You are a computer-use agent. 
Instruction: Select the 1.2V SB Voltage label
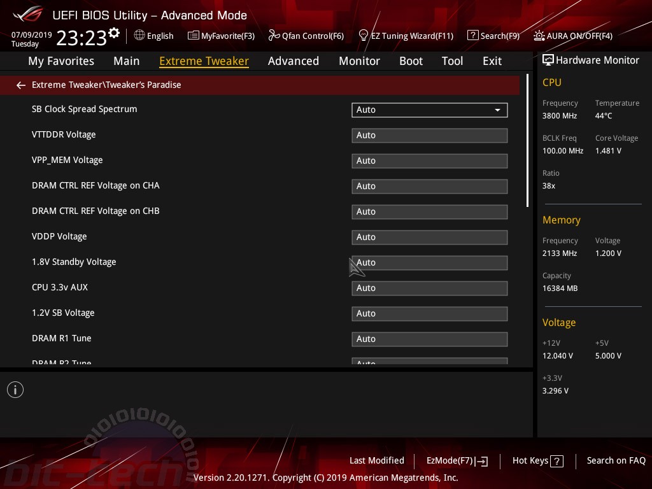[x=63, y=313]
